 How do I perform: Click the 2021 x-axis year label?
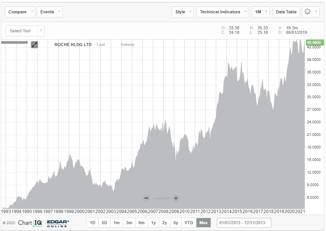300,212
